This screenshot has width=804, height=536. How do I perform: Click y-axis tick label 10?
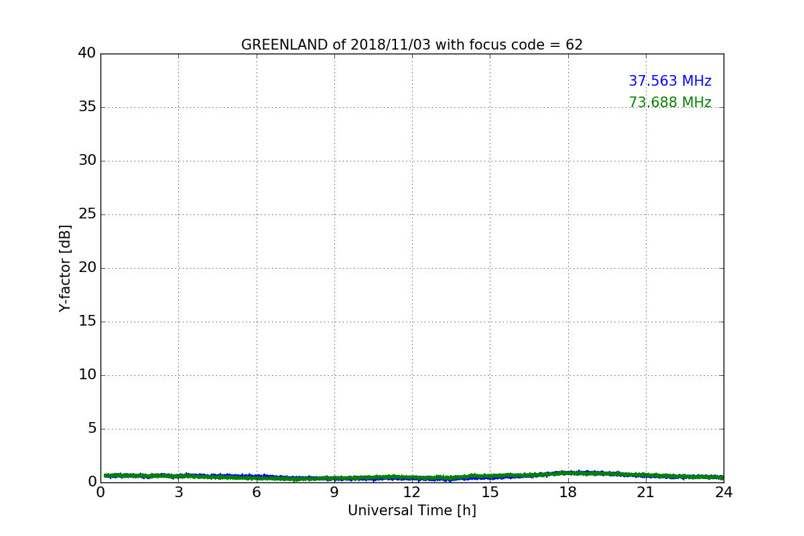[87, 375]
